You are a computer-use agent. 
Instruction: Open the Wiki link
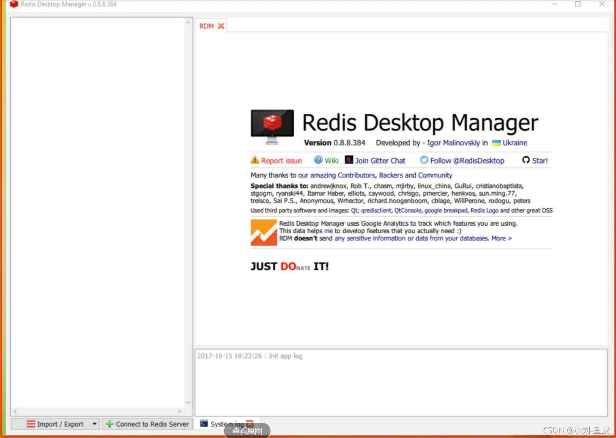pos(331,161)
